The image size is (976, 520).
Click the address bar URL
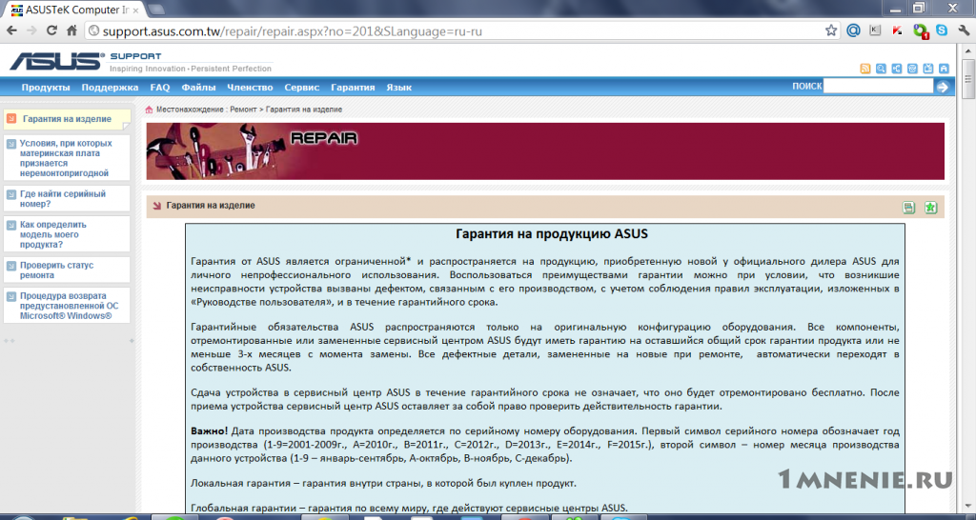(x=292, y=30)
